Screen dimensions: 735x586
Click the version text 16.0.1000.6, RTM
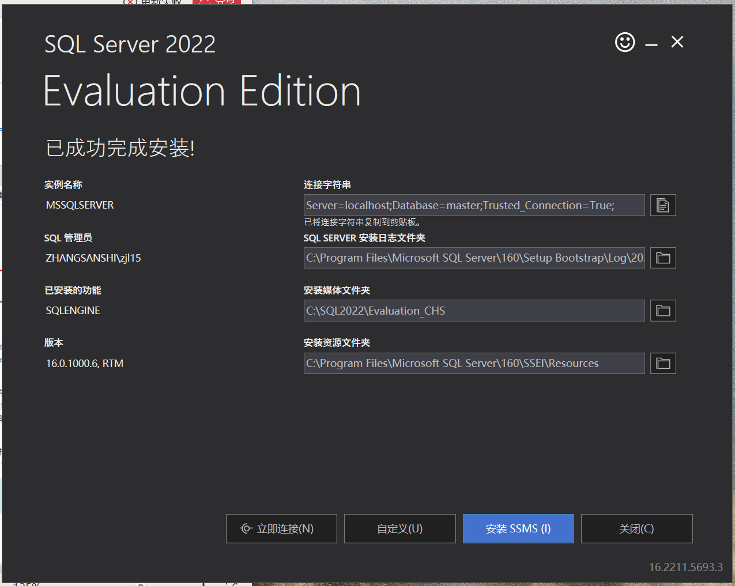(x=85, y=364)
